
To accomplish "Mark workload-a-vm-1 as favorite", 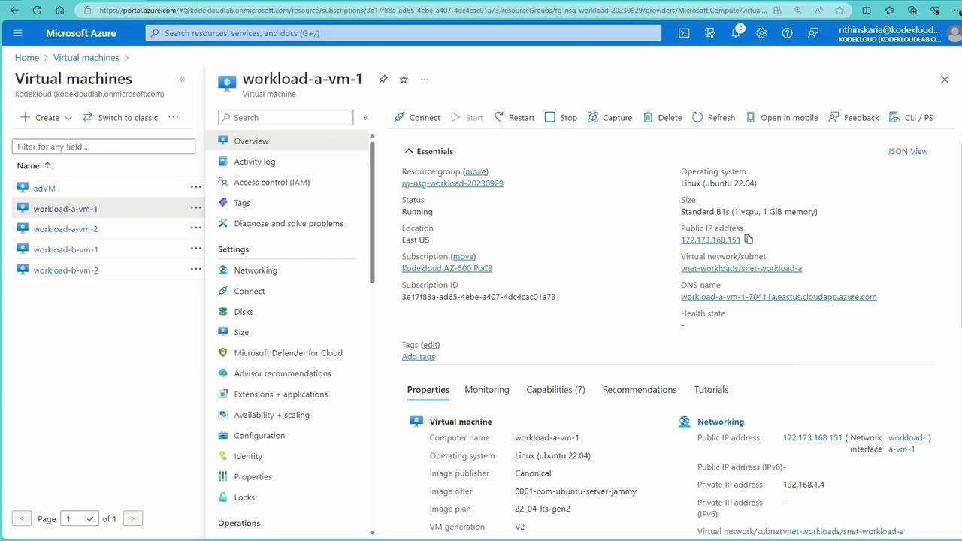I will [x=404, y=79].
